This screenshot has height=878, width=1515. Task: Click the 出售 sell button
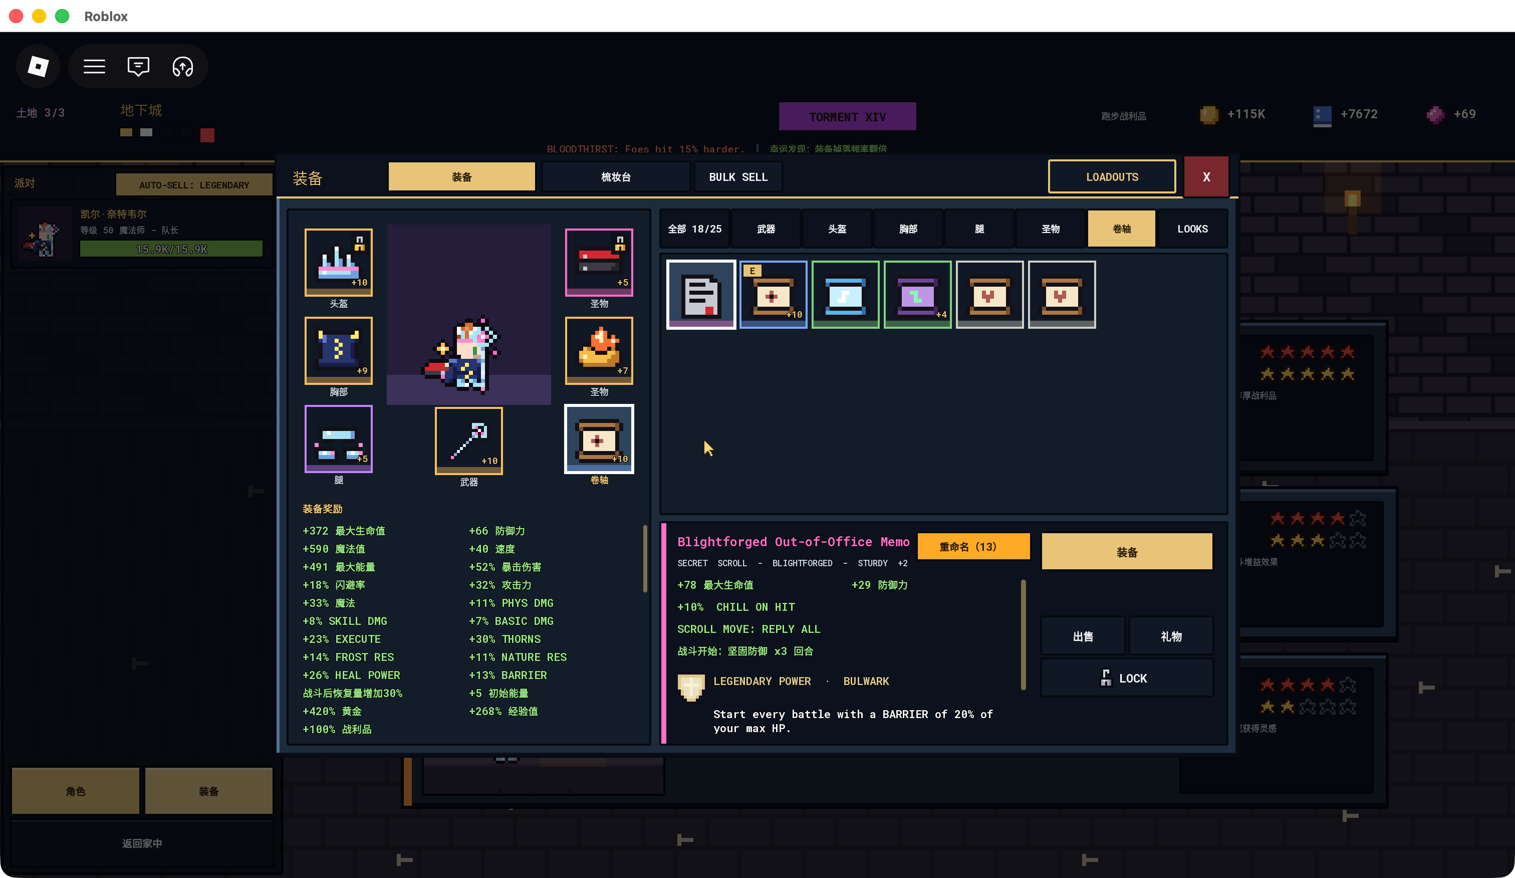coord(1083,635)
